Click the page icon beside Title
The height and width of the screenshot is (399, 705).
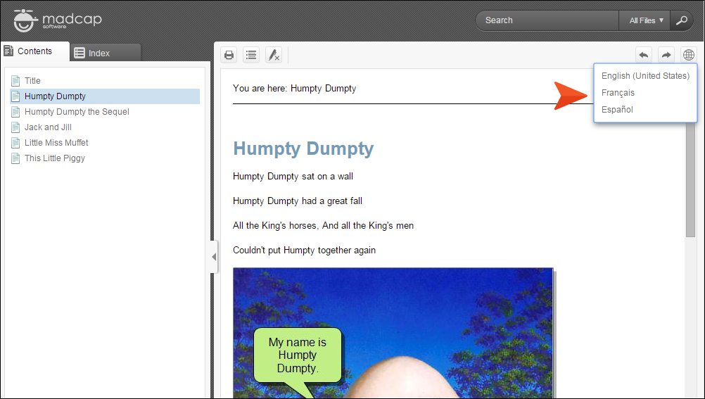pos(15,81)
